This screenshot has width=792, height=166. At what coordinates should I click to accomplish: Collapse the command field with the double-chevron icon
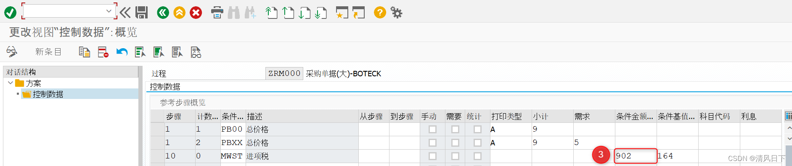(125, 13)
